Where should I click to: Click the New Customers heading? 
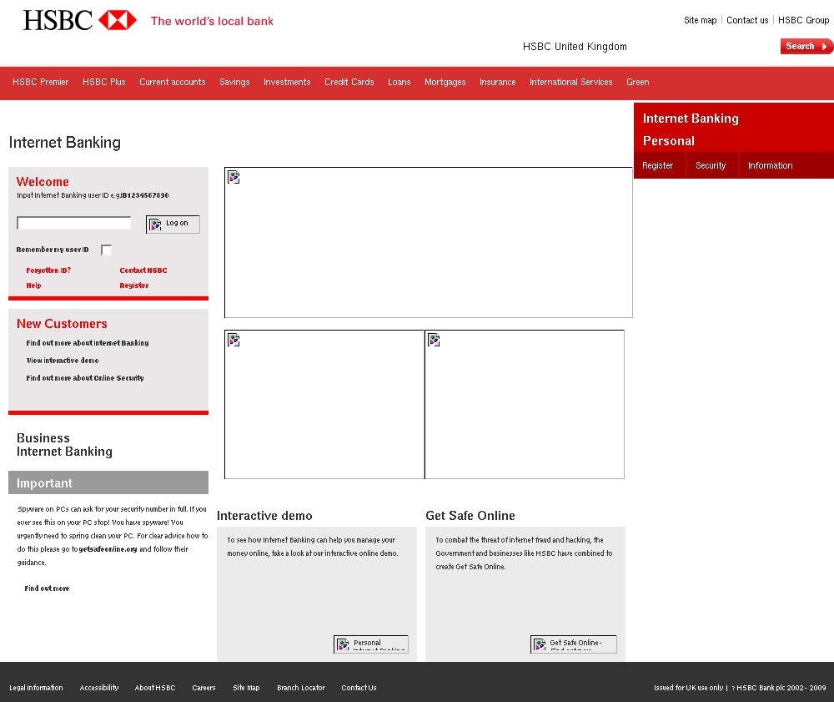pos(62,324)
